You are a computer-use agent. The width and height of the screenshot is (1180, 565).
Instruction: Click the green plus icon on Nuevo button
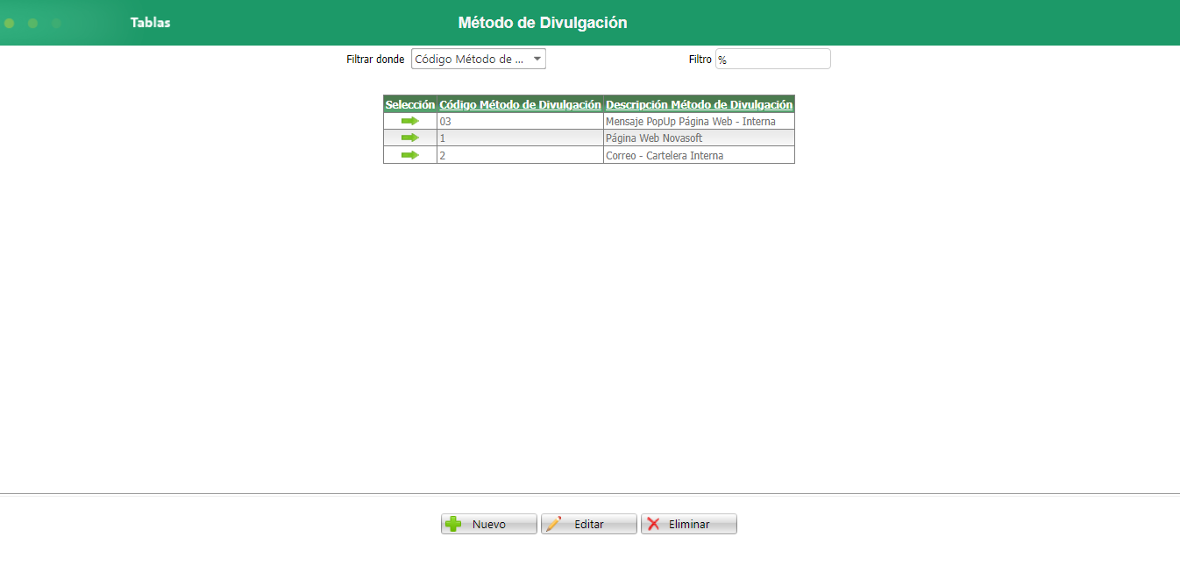(452, 523)
